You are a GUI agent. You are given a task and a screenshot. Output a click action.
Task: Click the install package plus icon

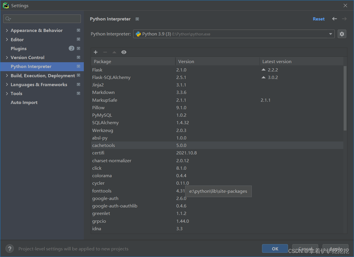click(96, 52)
